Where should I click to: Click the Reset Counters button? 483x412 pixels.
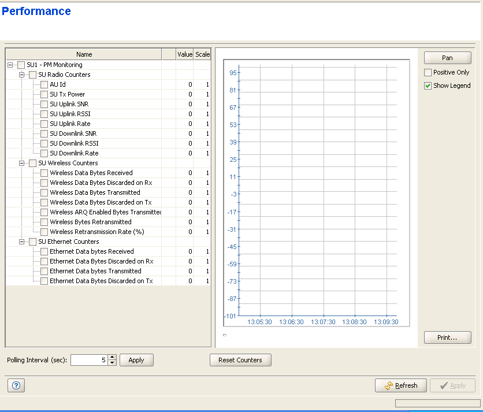(x=240, y=360)
